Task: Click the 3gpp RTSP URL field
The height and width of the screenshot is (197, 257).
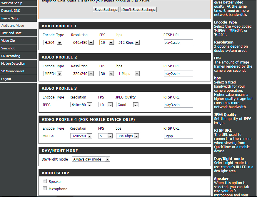Action: pyautogui.click(x=178, y=136)
